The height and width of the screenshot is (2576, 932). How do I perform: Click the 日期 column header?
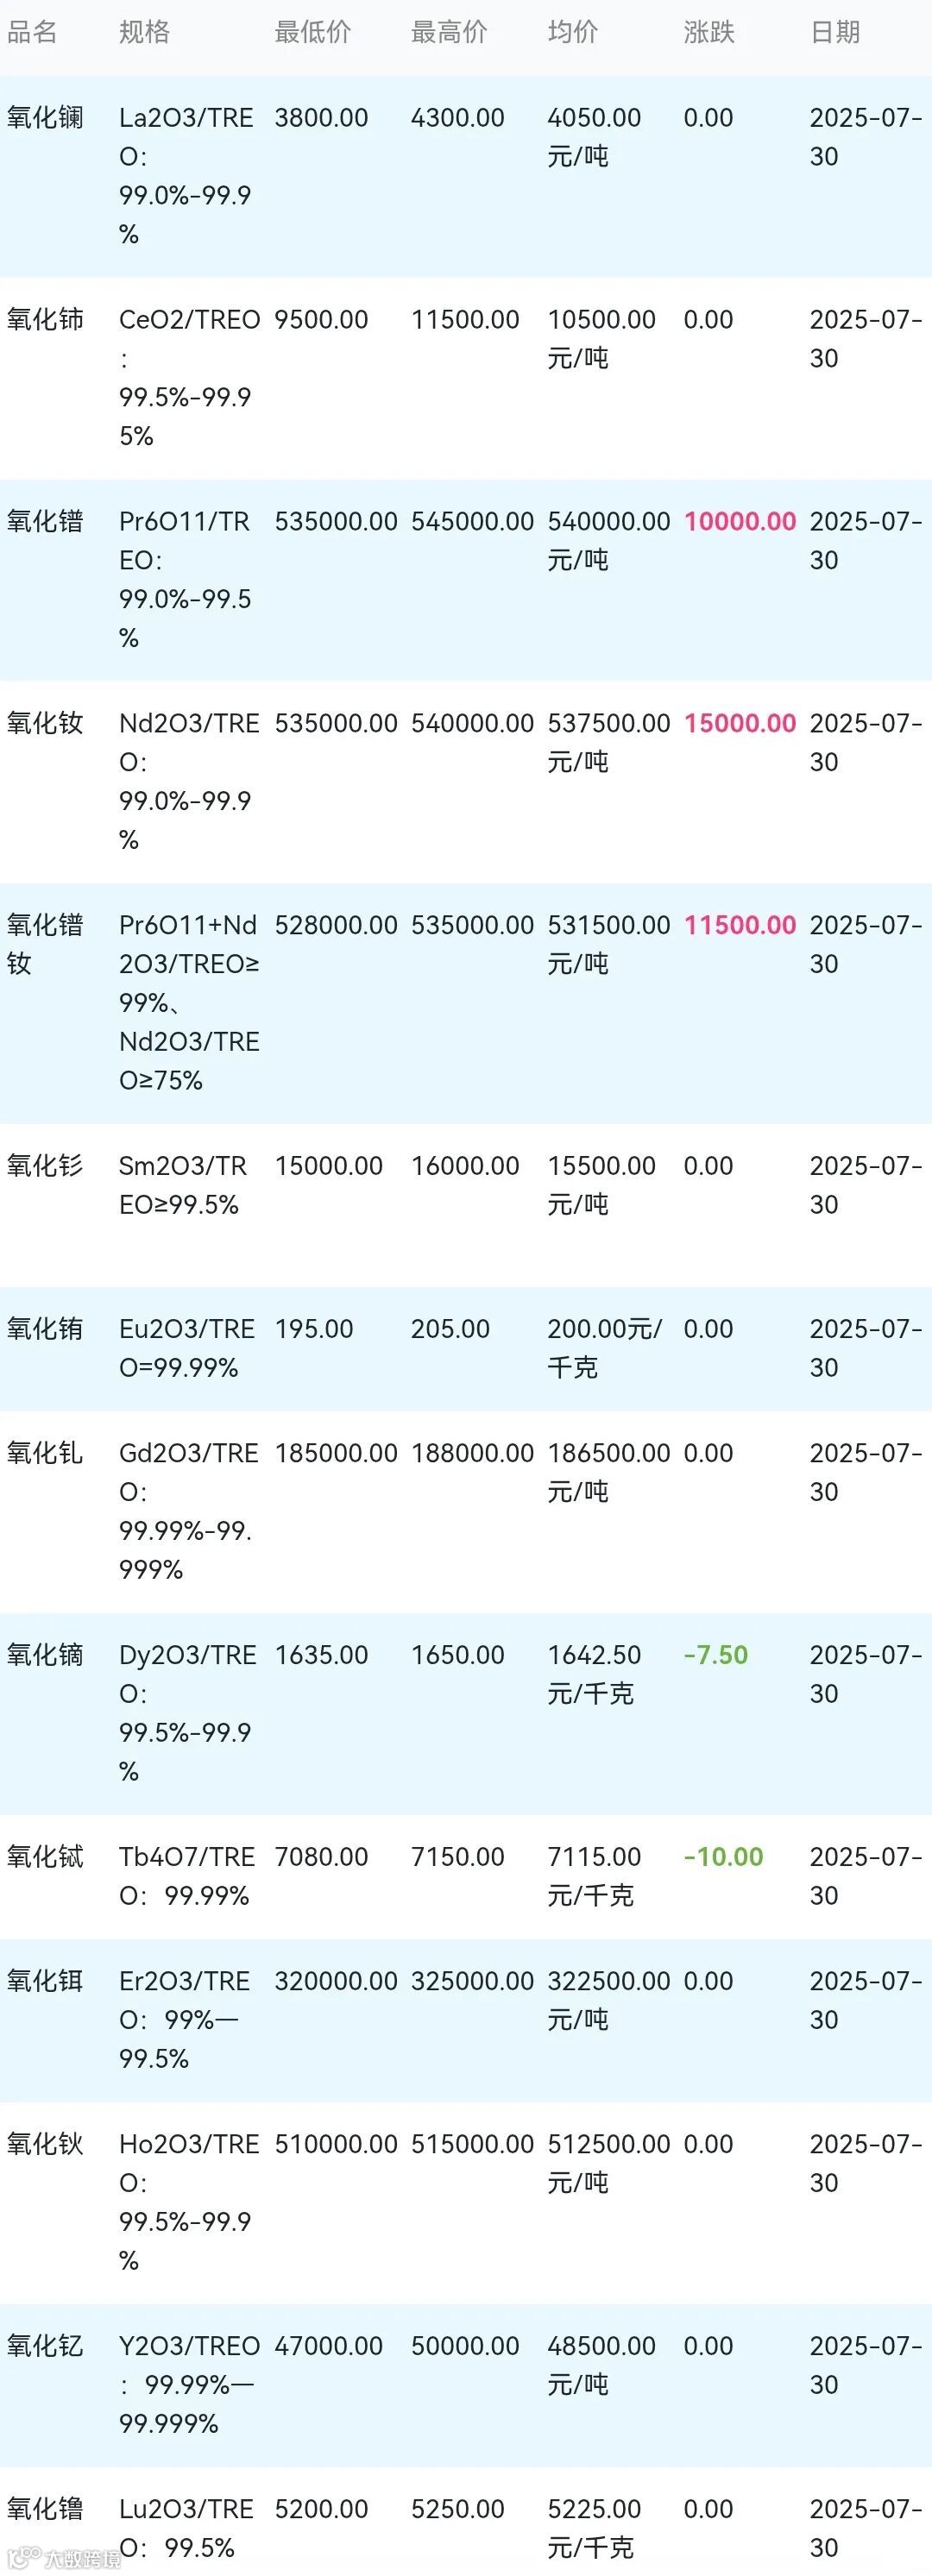(x=834, y=32)
